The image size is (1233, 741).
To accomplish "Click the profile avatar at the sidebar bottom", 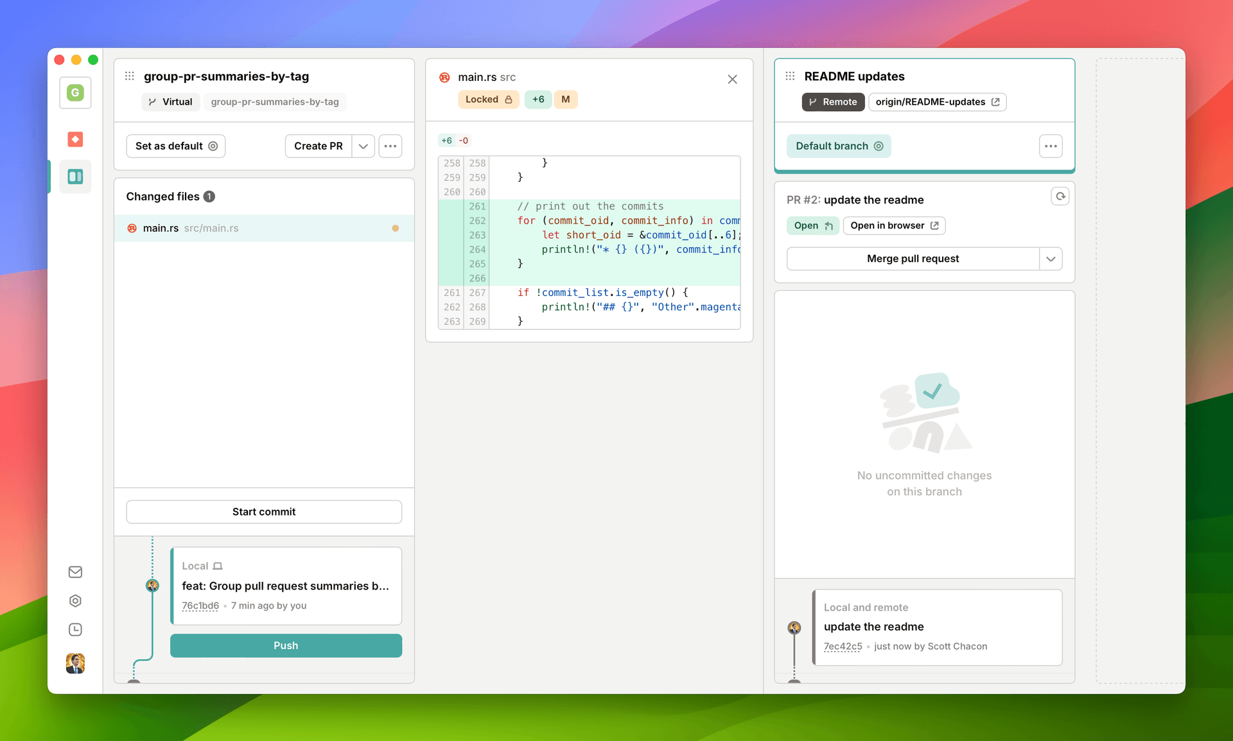I will point(75,663).
